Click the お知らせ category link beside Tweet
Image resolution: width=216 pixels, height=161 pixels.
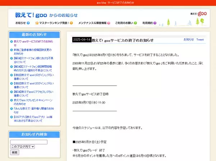coord(188,39)
